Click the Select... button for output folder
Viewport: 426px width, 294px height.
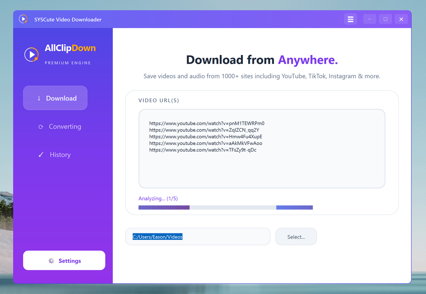(x=296, y=237)
